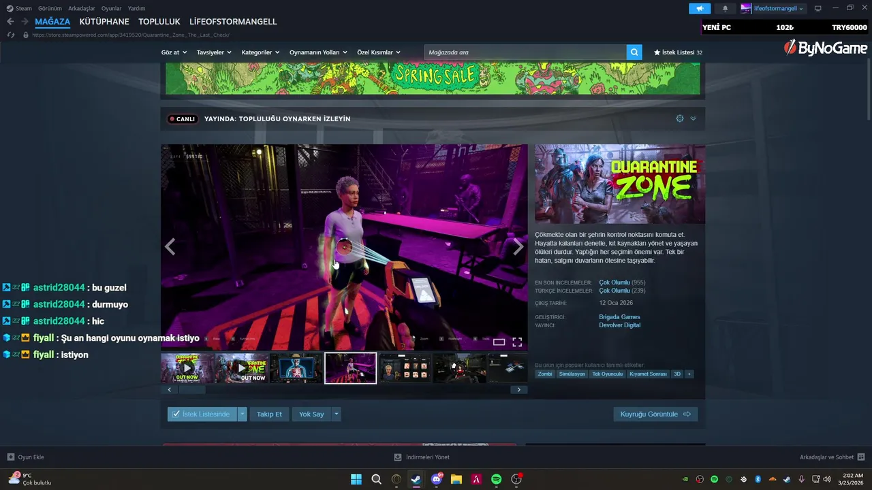Play the second OUT NOW trailer thumbnail
872x490 pixels.
click(241, 368)
